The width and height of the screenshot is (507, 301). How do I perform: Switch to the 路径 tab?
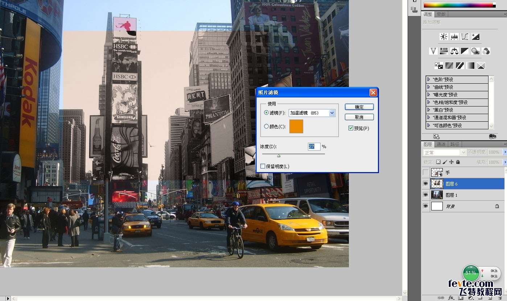point(454,144)
